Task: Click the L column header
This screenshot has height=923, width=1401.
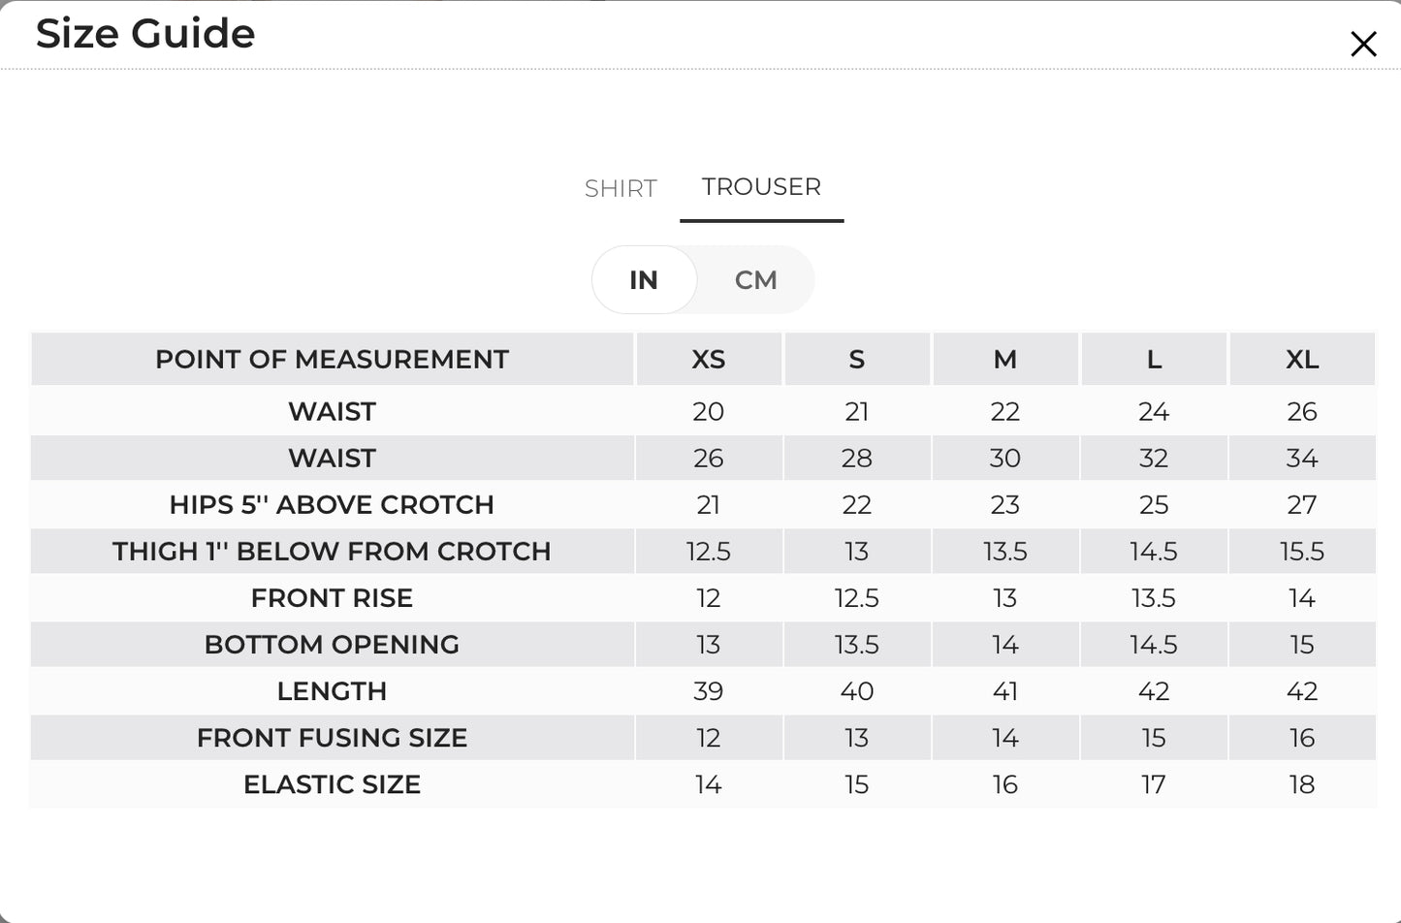Action: point(1154,360)
